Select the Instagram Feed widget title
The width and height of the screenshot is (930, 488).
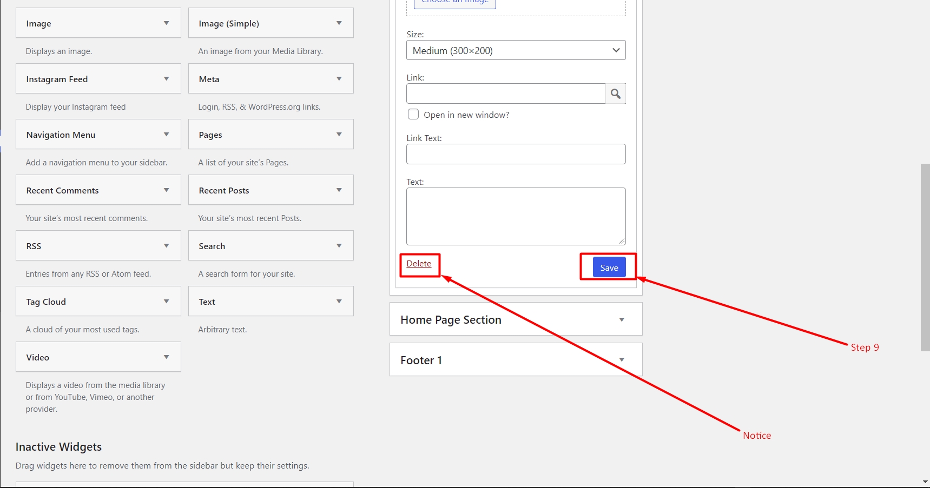pos(57,79)
